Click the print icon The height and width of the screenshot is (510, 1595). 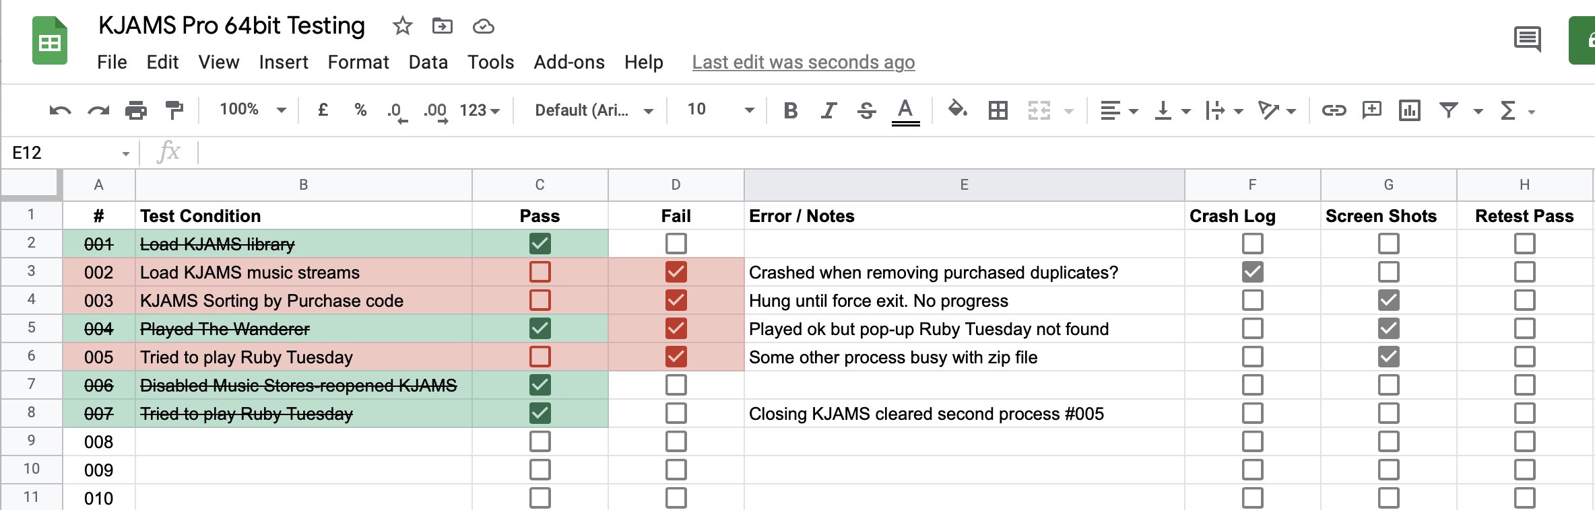click(x=136, y=110)
